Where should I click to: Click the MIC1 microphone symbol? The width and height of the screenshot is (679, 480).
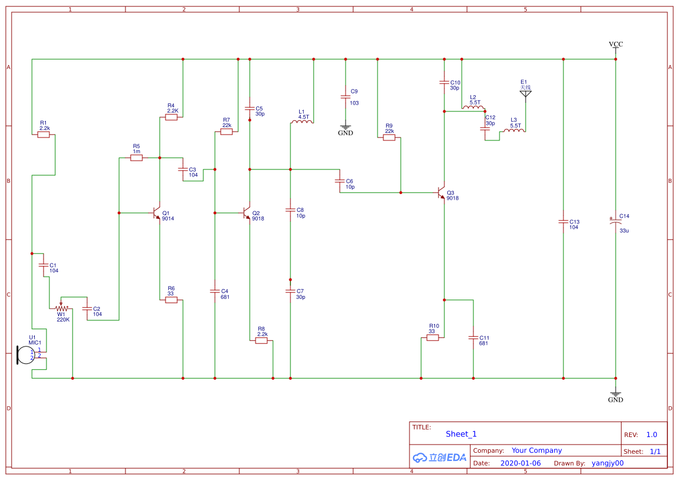pos(30,355)
